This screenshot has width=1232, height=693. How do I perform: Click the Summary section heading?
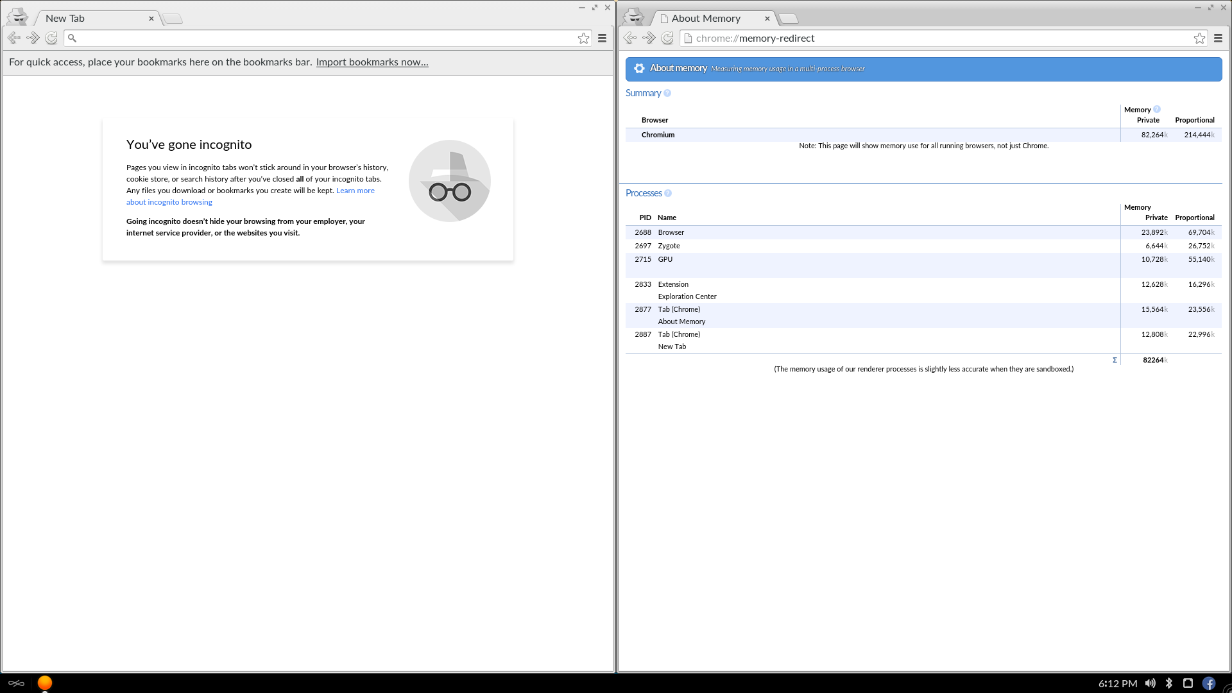[643, 93]
